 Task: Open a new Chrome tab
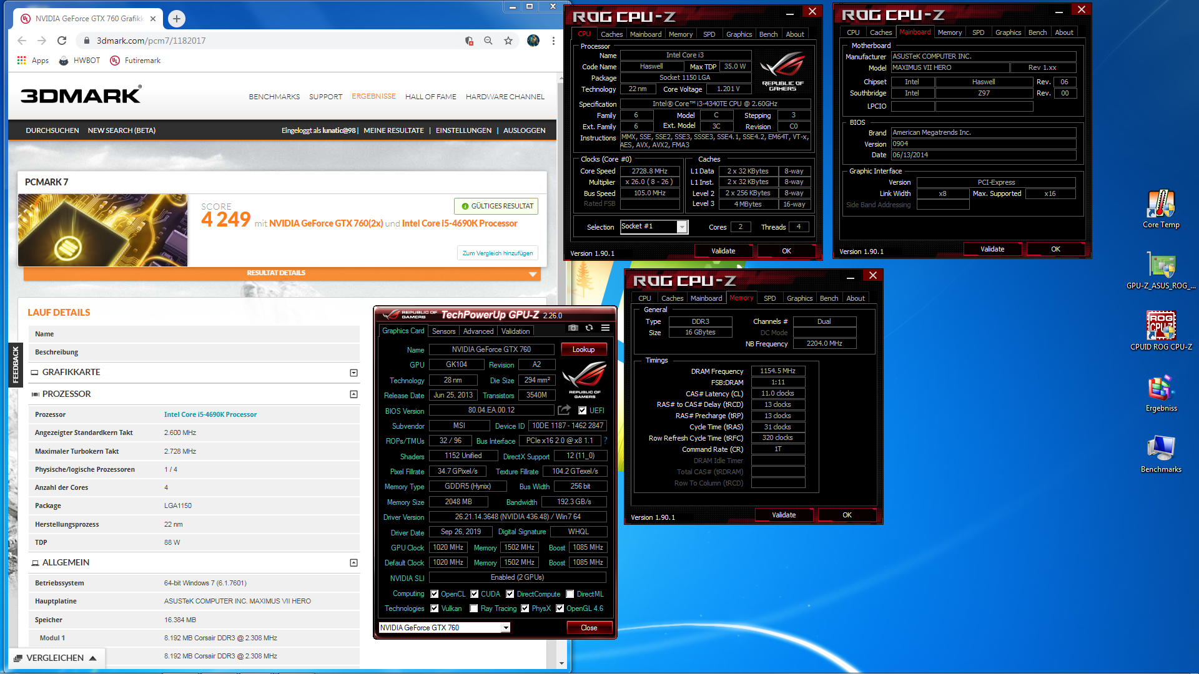(177, 19)
